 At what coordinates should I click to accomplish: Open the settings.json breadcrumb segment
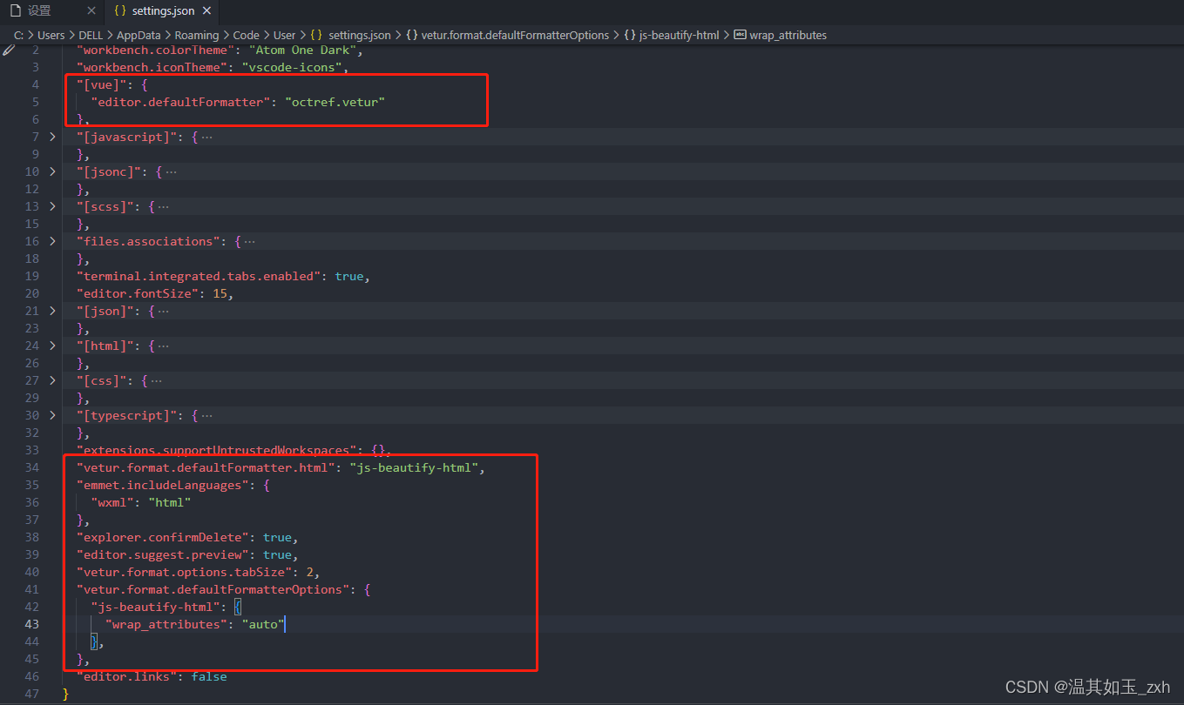[360, 35]
